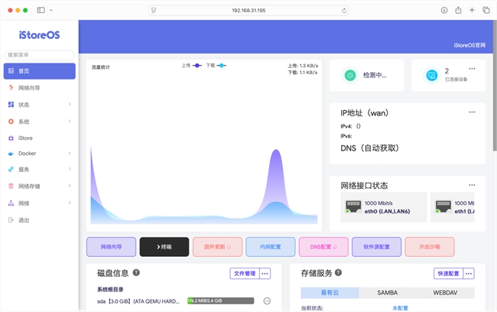Select the 系统 gear icon in sidebar
This screenshot has width=497, height=312.
coord(11,122)
